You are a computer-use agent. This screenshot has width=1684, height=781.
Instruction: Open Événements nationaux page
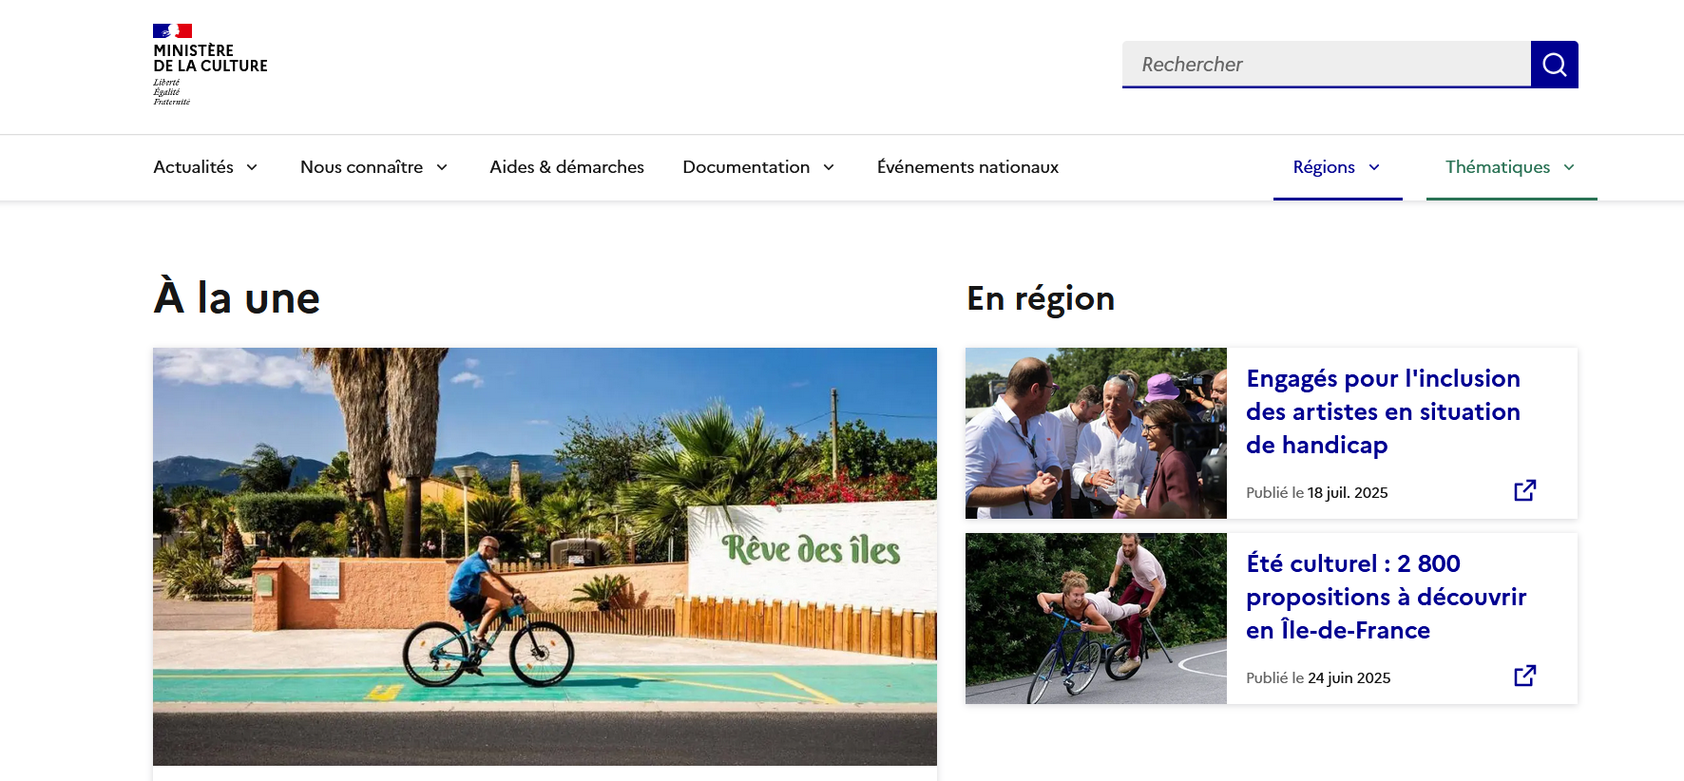coord(967,167)
